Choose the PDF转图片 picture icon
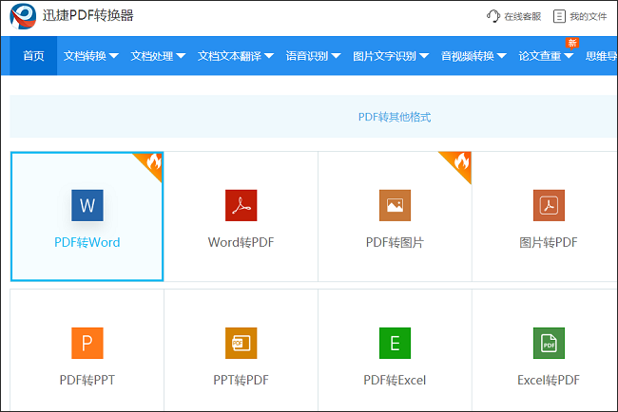Screen dimensions: 618x412 [395, 205]
